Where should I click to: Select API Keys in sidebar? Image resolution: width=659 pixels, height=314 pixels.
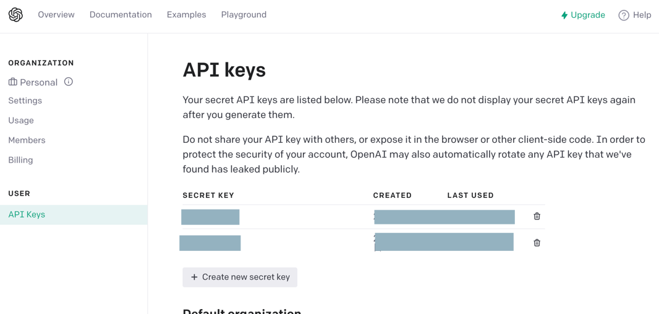point(27,214)
